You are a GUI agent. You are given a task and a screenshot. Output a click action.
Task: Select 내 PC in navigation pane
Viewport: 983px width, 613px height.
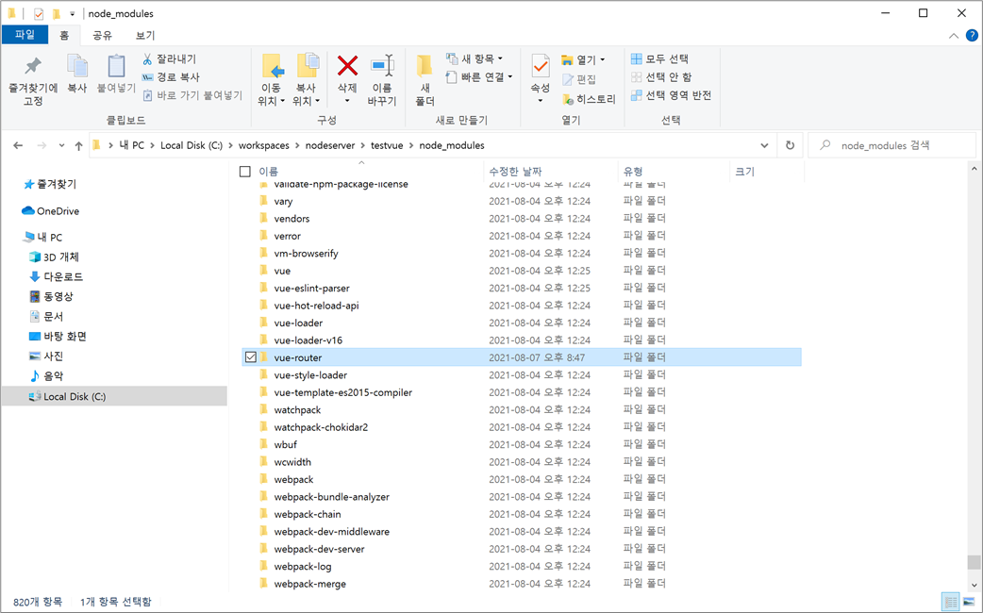pyautogui.click(x=42, y=238)
